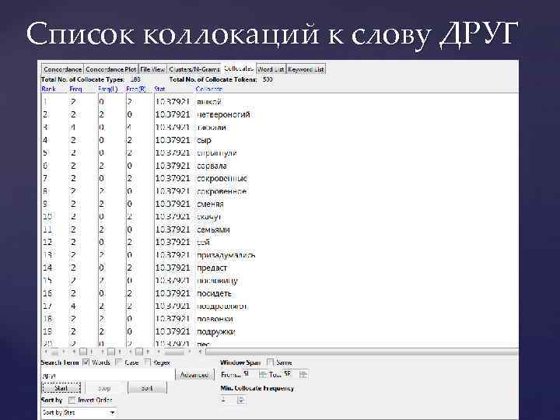
Task: Enable the Invert Order checkbox
Action: [x=72, y=400]
